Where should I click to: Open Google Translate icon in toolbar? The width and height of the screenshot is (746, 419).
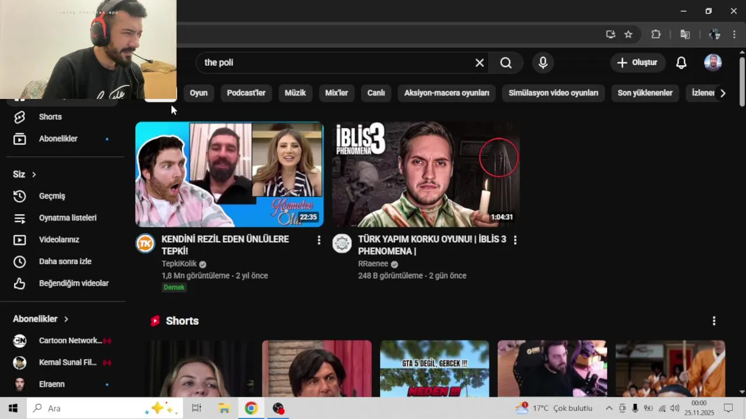pyautogui.click(x=685, y=34)
